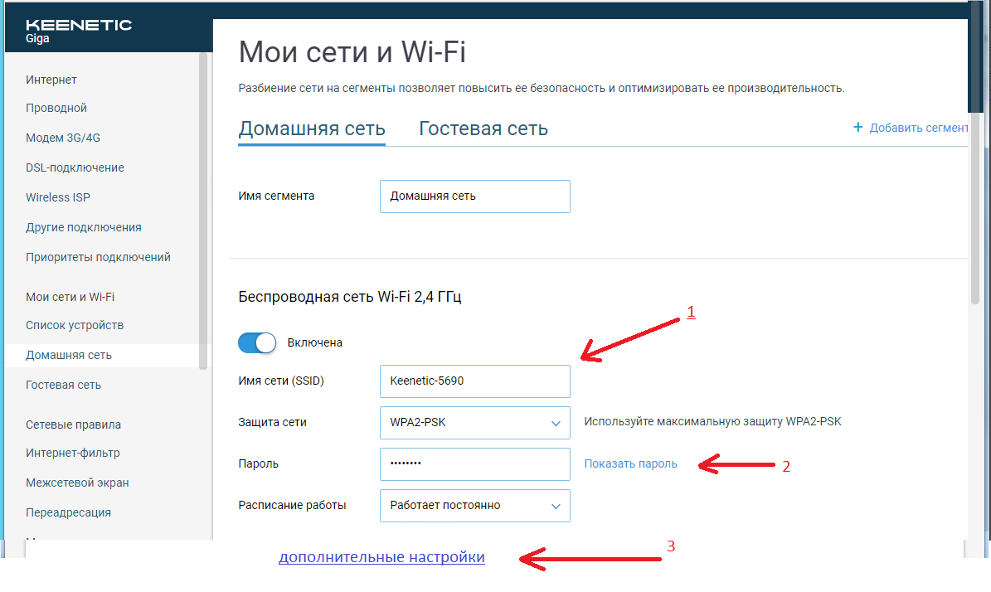The image size is (991, 592).
Task: Switch to the Гостевая сеть tab
Action: pos(483,129)
